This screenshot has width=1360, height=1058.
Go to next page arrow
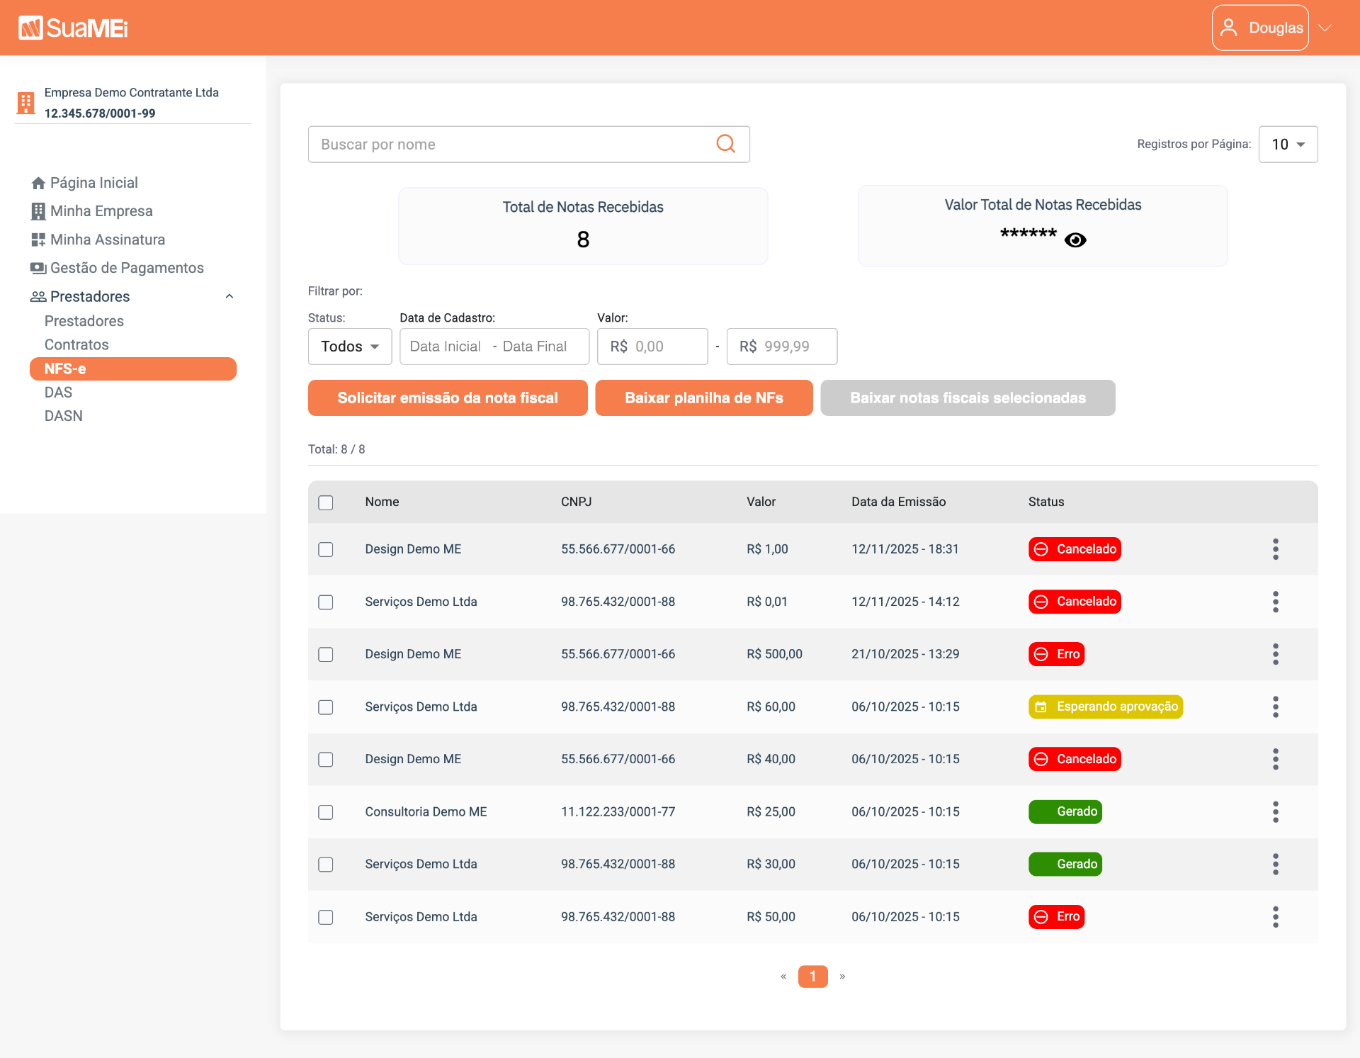(x=842, y=977)
